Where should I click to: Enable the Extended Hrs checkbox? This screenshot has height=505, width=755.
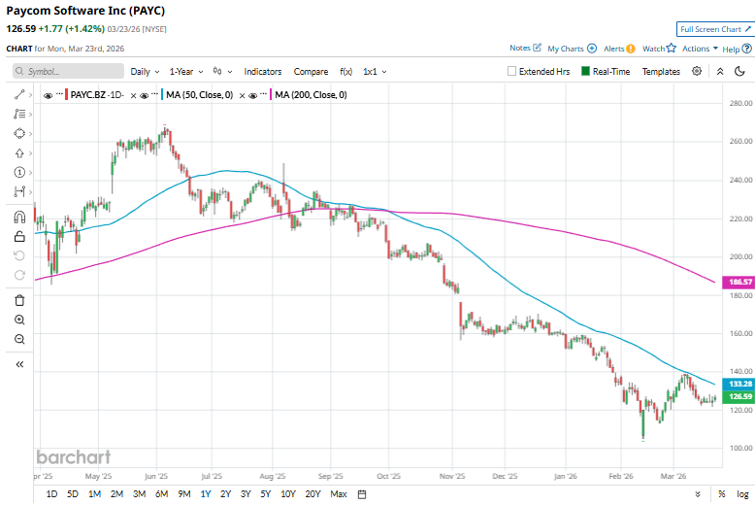click(x=512, y=71)
